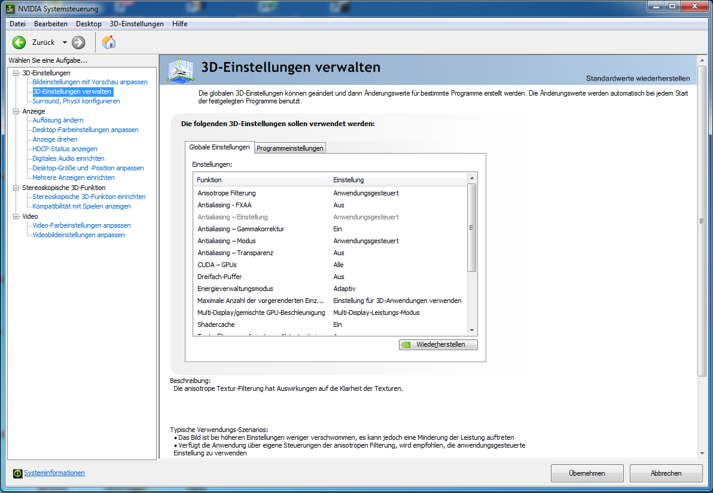Screen dimensions: 713x493
Task: Open Stereoskopische 3D-Funktion einrichten
Action: [89, 196]
